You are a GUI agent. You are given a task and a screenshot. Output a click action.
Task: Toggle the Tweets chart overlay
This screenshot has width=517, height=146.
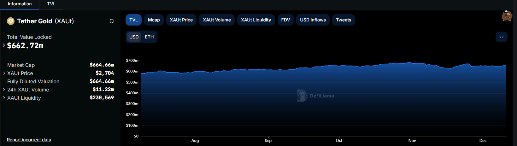344,20
